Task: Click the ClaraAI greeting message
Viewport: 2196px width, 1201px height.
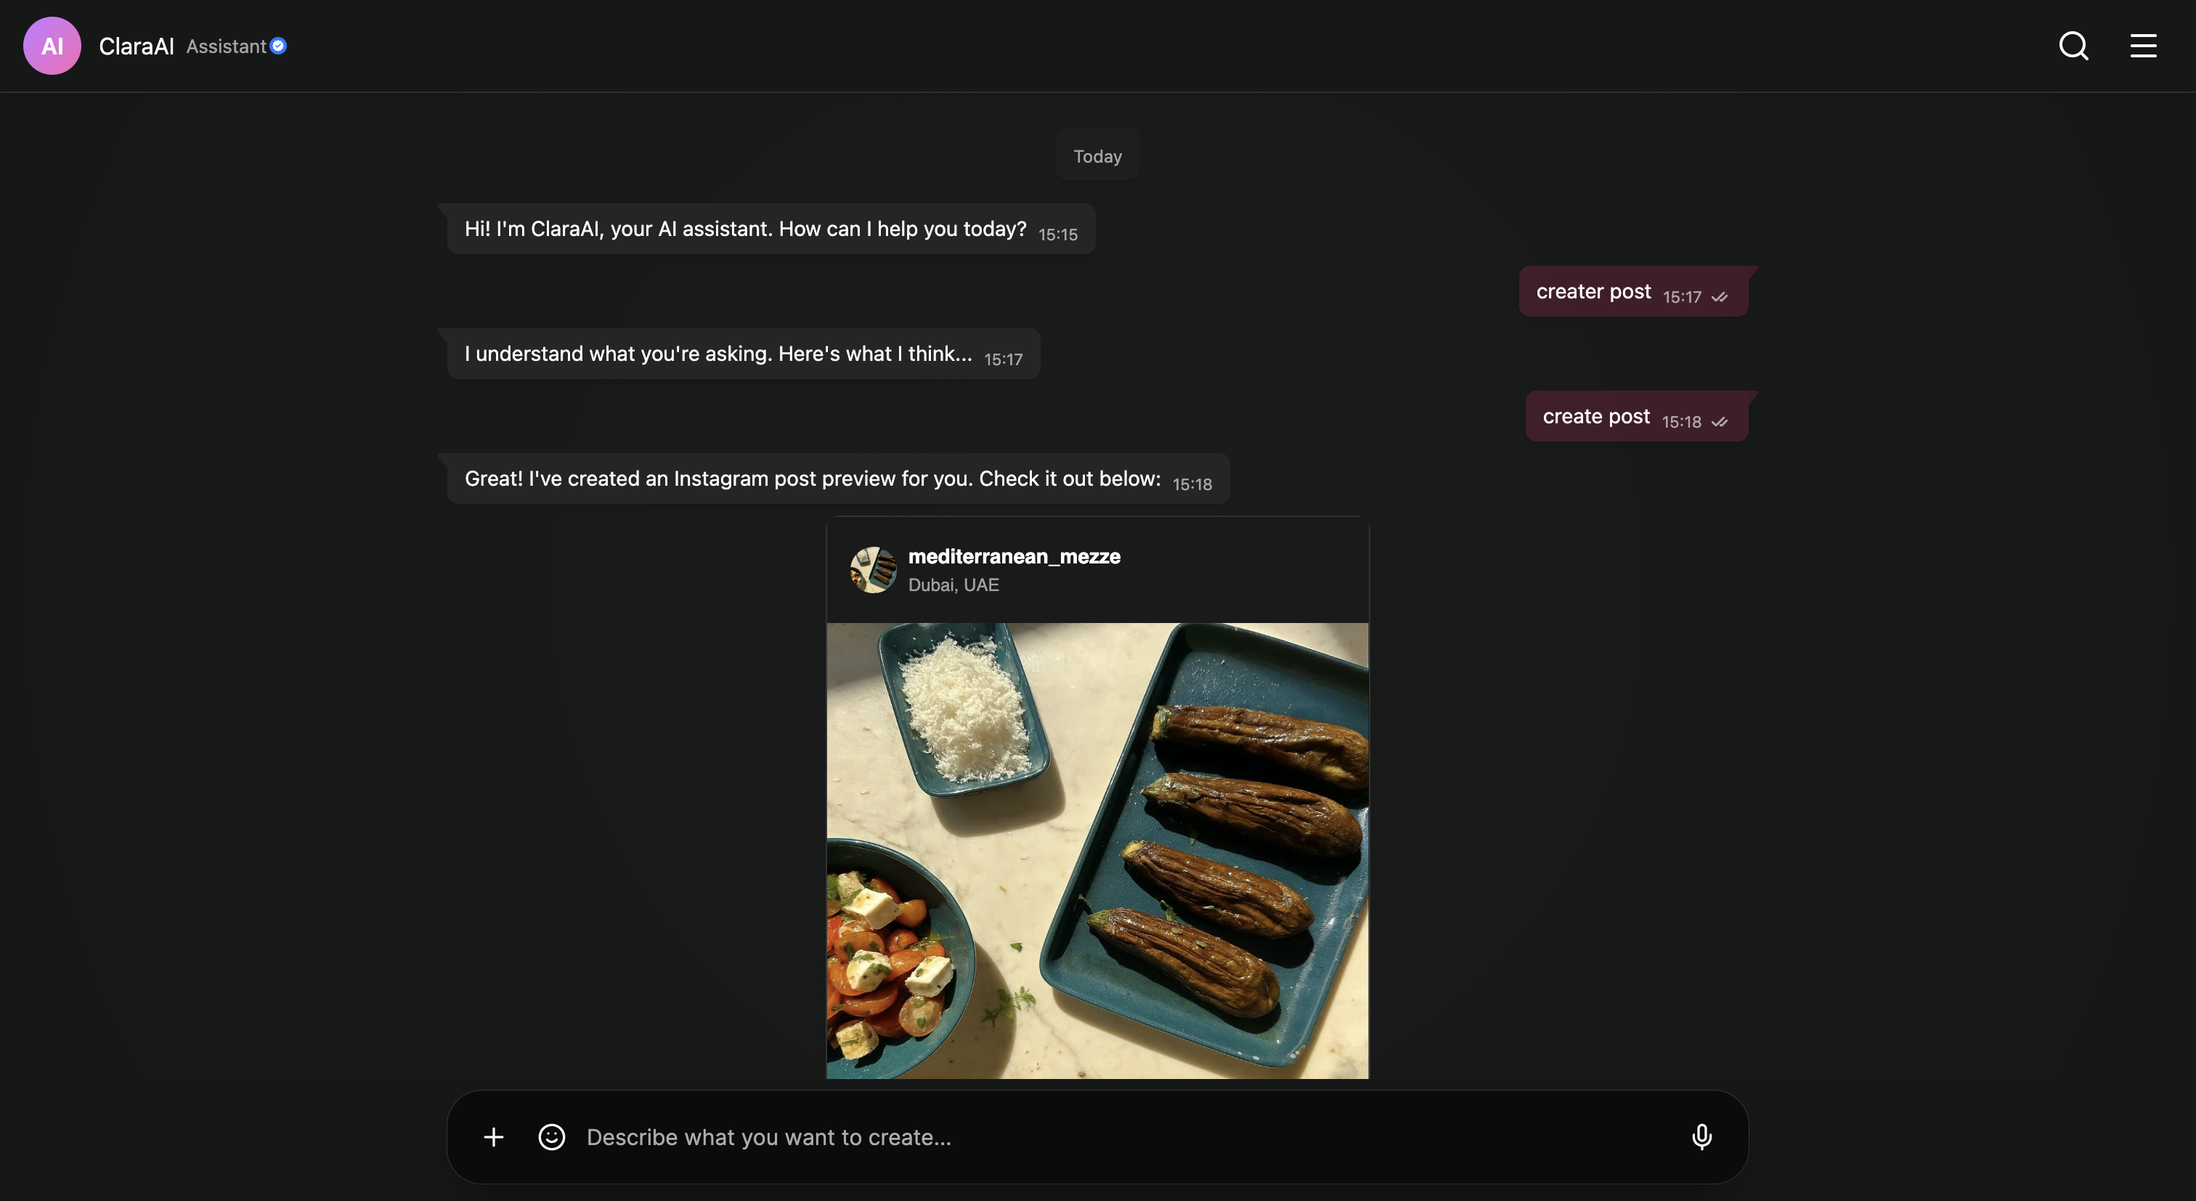Action: 744,229
